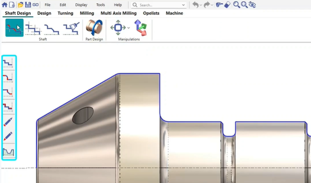This screenshot has height=183, width=311.
Task: Select the shaft profile cleanup brush tool
Action: click(x=71, y=28)
